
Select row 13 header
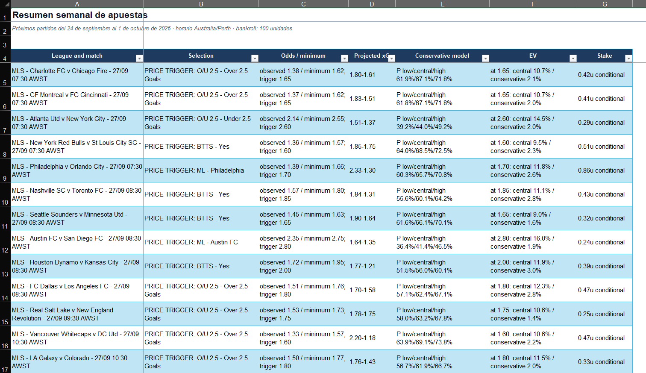[5, 266]
